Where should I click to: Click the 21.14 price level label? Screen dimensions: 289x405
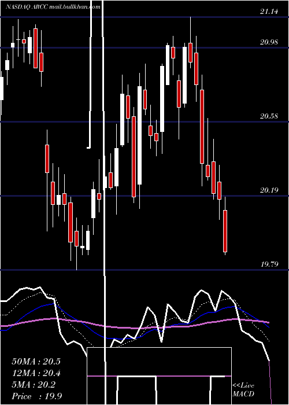click(x=269, y=12)
